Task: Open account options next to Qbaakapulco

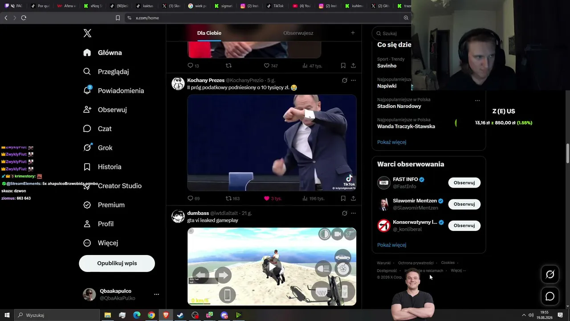Action: (x=156, y=294)
